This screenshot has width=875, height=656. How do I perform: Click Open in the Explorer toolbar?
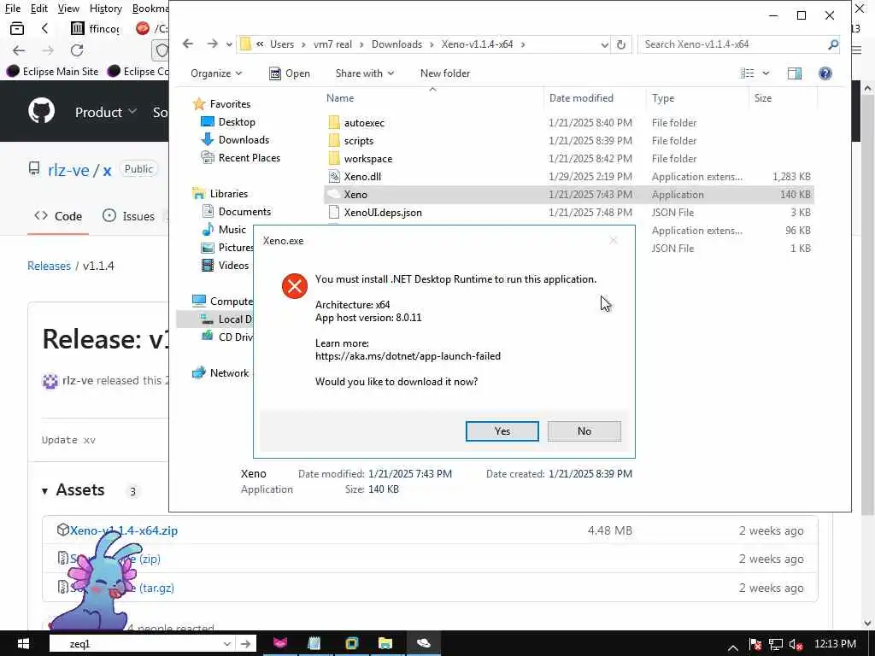[x=290, y=73]
